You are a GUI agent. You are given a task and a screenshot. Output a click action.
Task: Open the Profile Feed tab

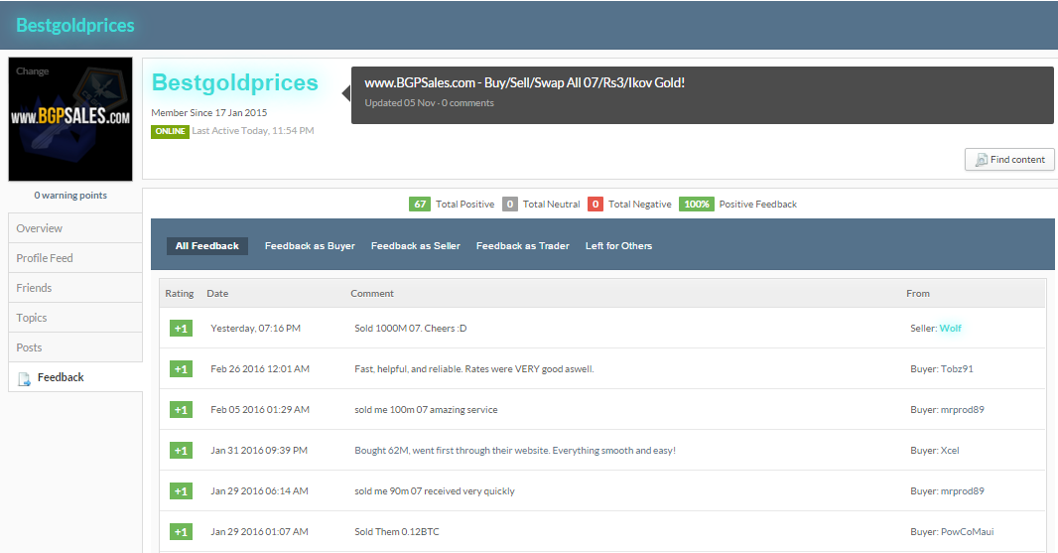[74, 258]
